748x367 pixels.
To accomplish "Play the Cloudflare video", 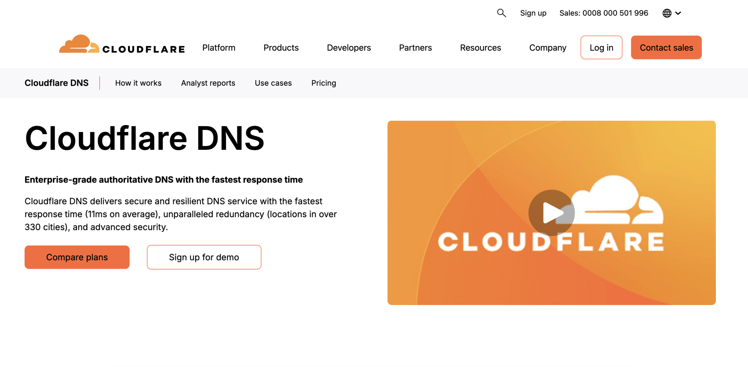I will pyautogui.click(x=551, y=213).
